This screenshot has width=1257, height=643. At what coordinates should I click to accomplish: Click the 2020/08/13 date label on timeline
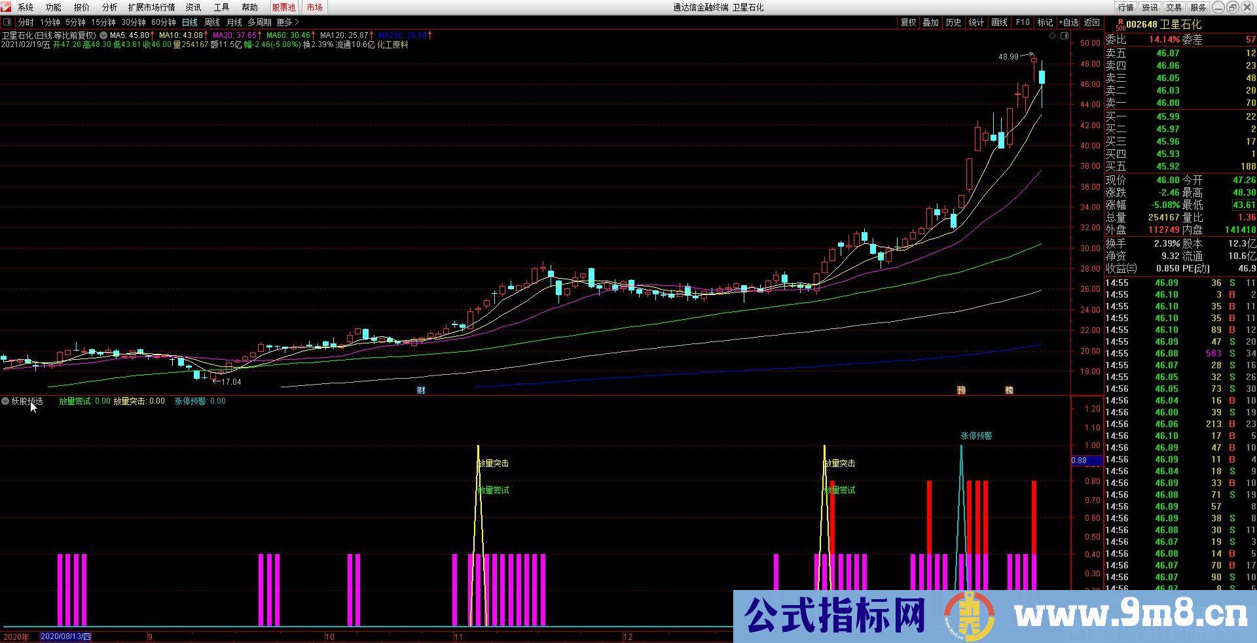pyautogui.click(x=66, y=636)
